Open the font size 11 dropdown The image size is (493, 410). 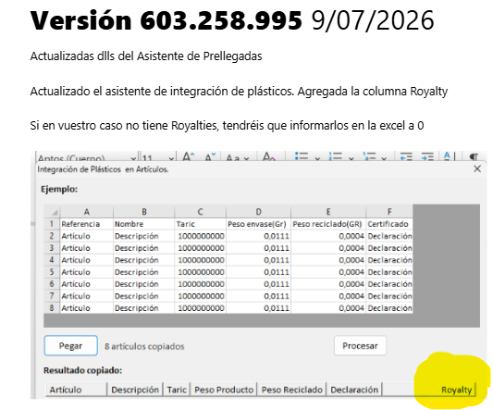pos(157,157)
